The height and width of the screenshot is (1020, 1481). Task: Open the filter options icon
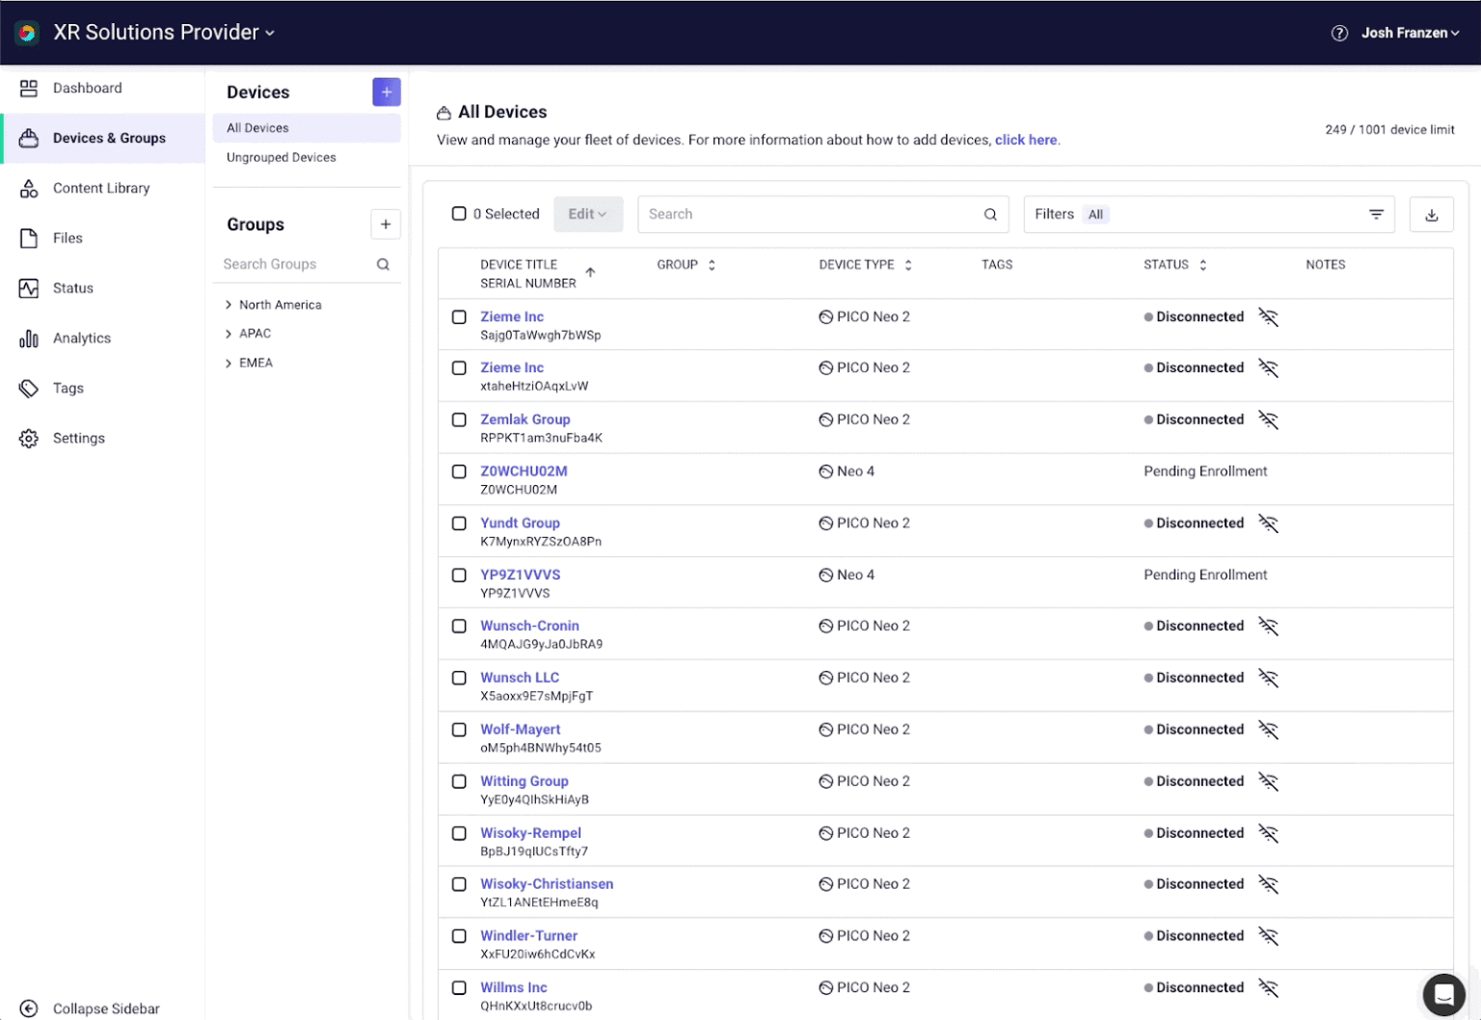(1376, 214)
